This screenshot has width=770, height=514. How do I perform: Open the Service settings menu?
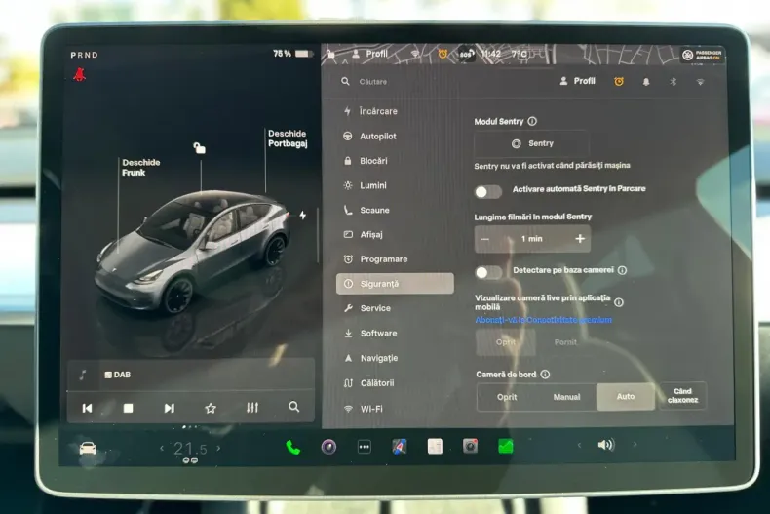[x=367, y=308]
